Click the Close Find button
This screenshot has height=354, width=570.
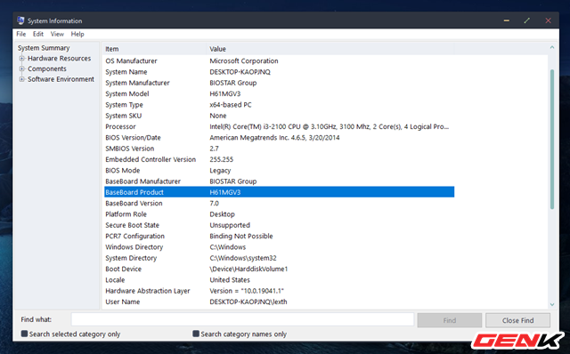pos(517,320)
